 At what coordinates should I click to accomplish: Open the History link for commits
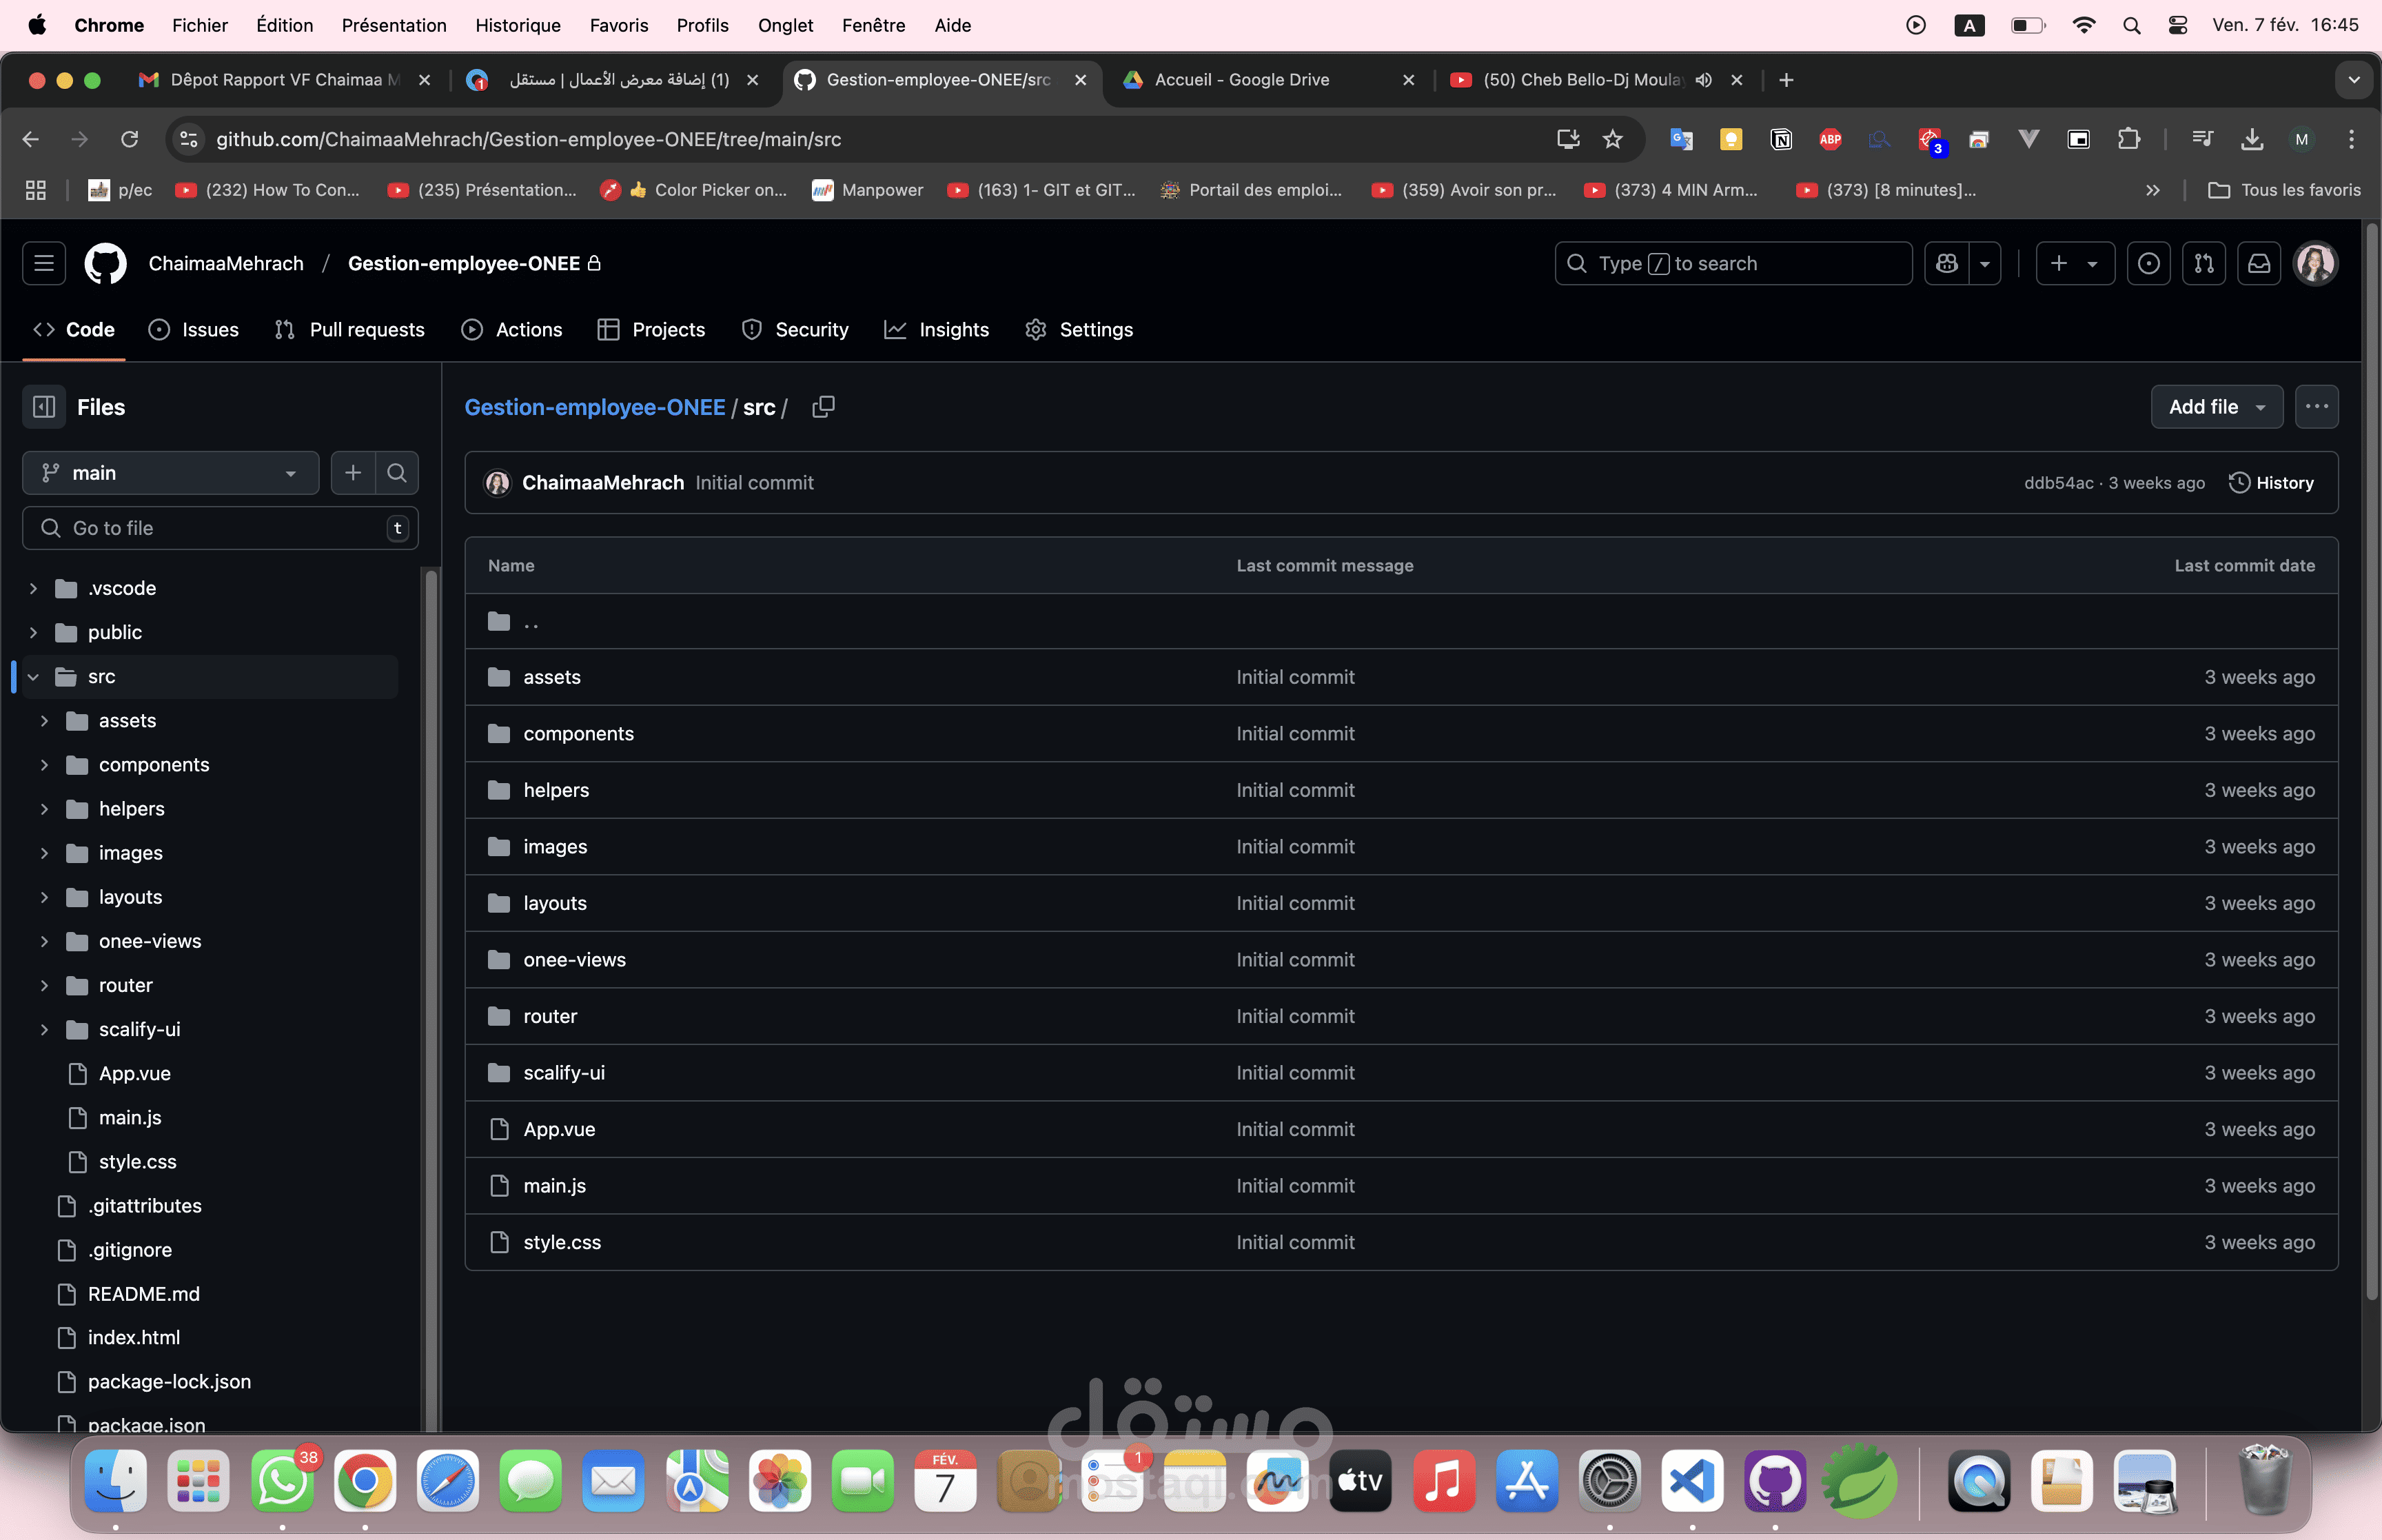[2272, 483]
